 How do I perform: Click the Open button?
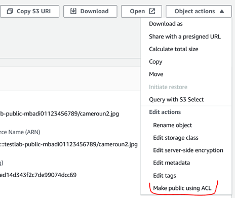[x=141, y=11]
